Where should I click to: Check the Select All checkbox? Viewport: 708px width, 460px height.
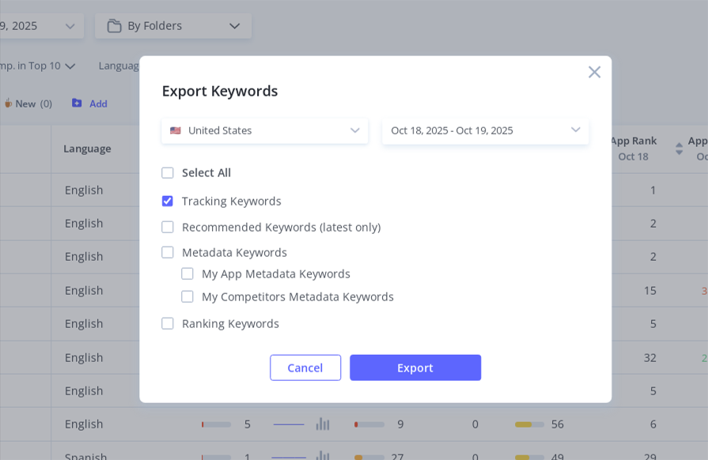(x=168, y=173)
